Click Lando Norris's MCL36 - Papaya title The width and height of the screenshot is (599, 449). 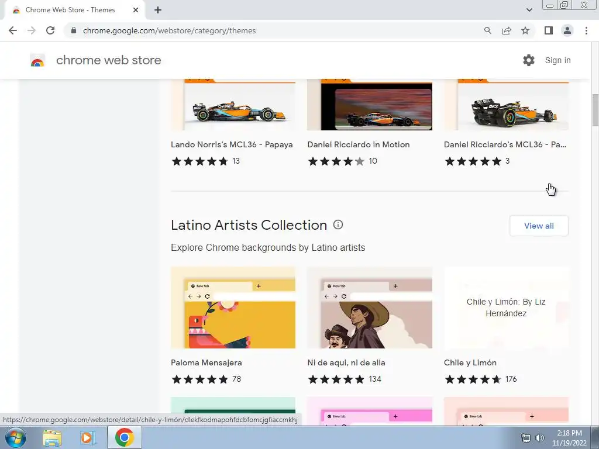(x=232, y=145)
